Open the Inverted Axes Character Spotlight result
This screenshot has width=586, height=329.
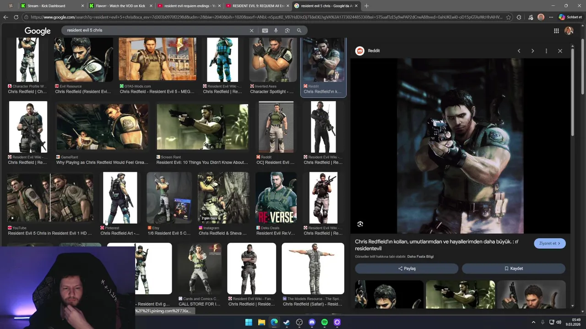click(272, 66)
